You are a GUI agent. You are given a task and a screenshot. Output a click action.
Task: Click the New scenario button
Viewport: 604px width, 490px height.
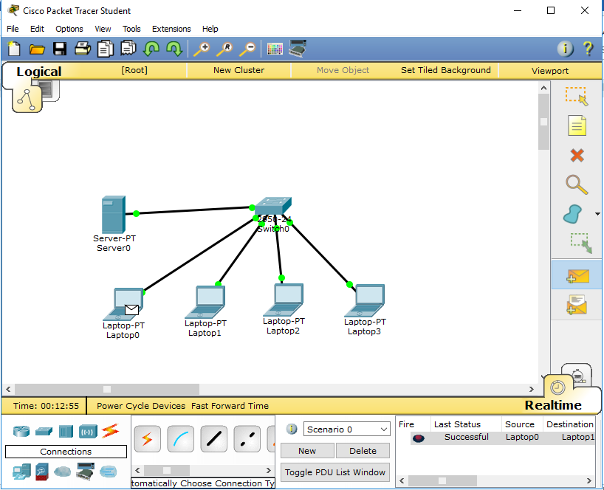(306, 450)
